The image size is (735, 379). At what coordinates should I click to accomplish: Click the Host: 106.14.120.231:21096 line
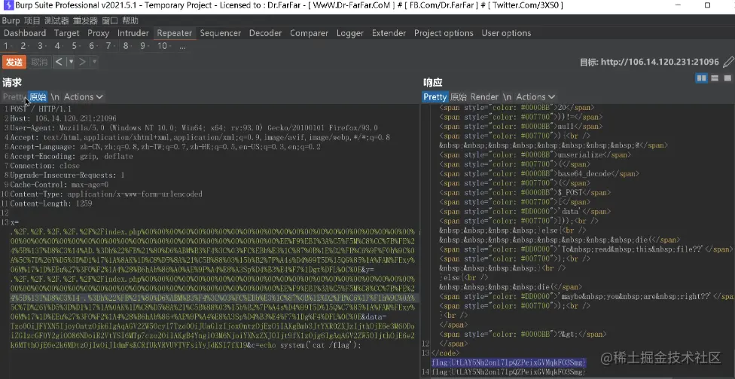[63, 118]
